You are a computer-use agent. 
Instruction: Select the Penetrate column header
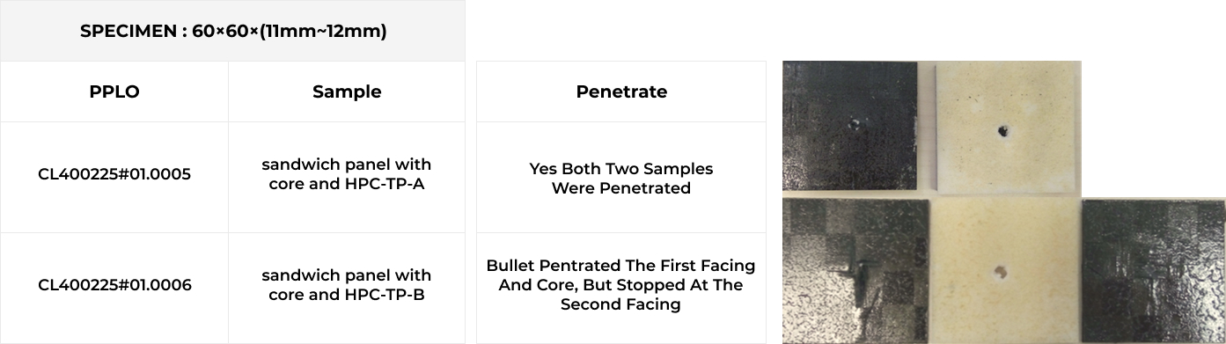tap(621, 91)
